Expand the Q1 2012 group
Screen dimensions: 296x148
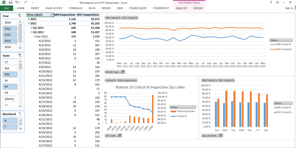click(x=32, y=28)
